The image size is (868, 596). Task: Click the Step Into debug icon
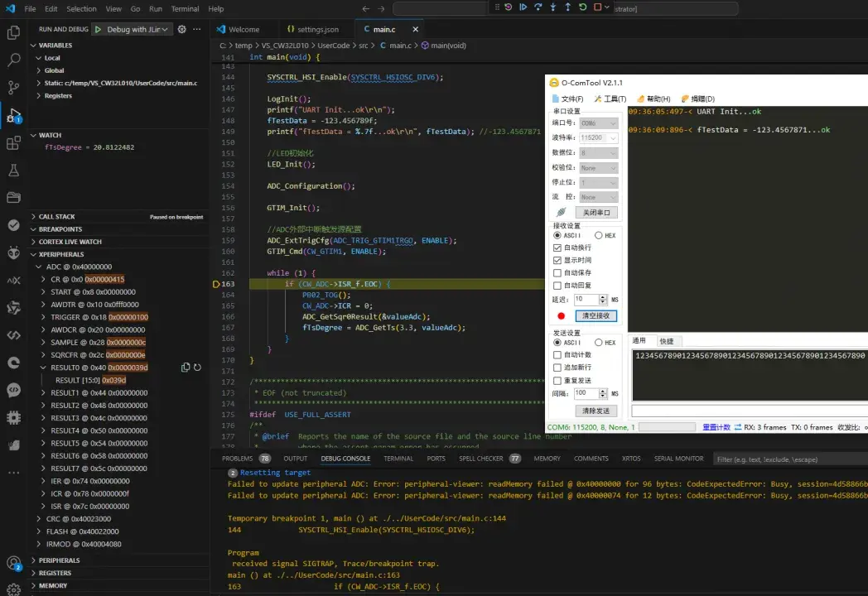(x=552, y=7)
